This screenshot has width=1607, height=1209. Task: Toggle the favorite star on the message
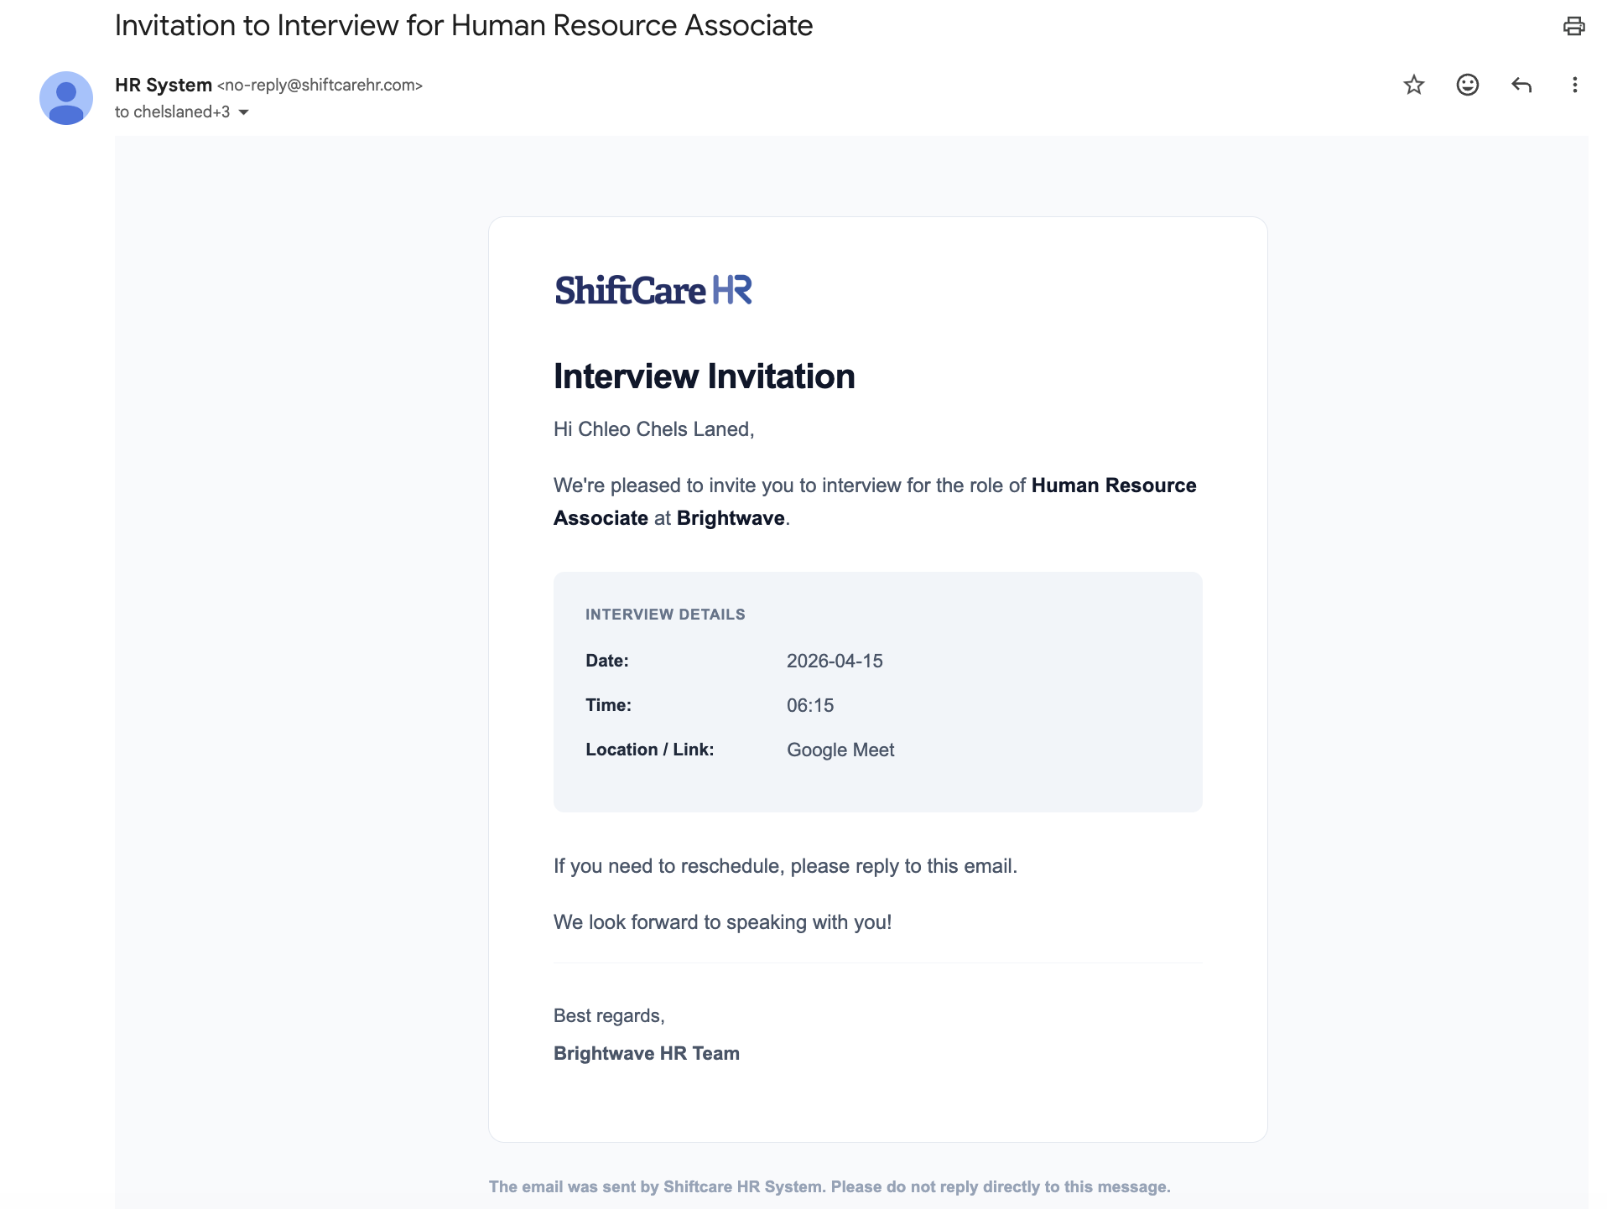(1413, 85)
